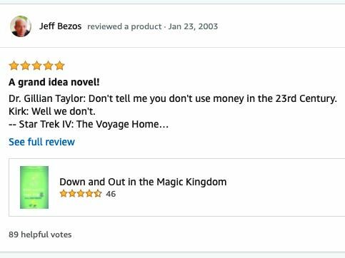The height and width of the screenshot is (258, 345).
Task: Click the Dr. Gillian Taylor quote line
Action: tap(173, 98)
